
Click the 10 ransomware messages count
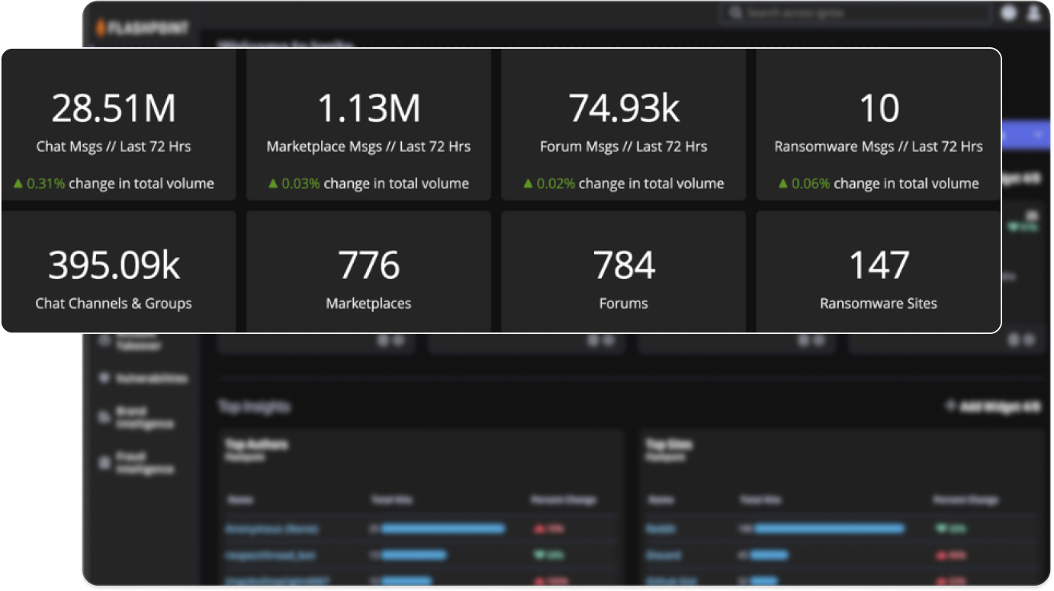click(x=879, y=108)
